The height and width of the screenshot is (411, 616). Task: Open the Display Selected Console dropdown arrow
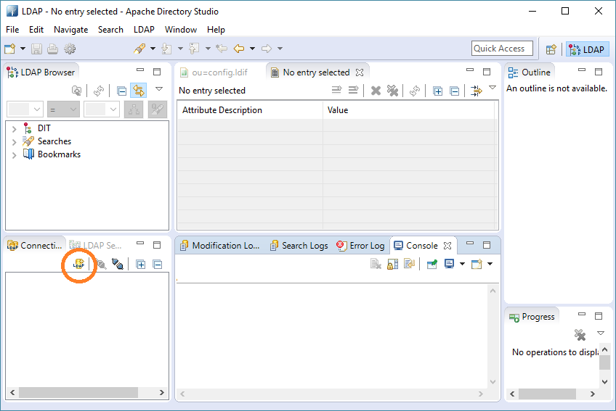click(x=462, y=265)
